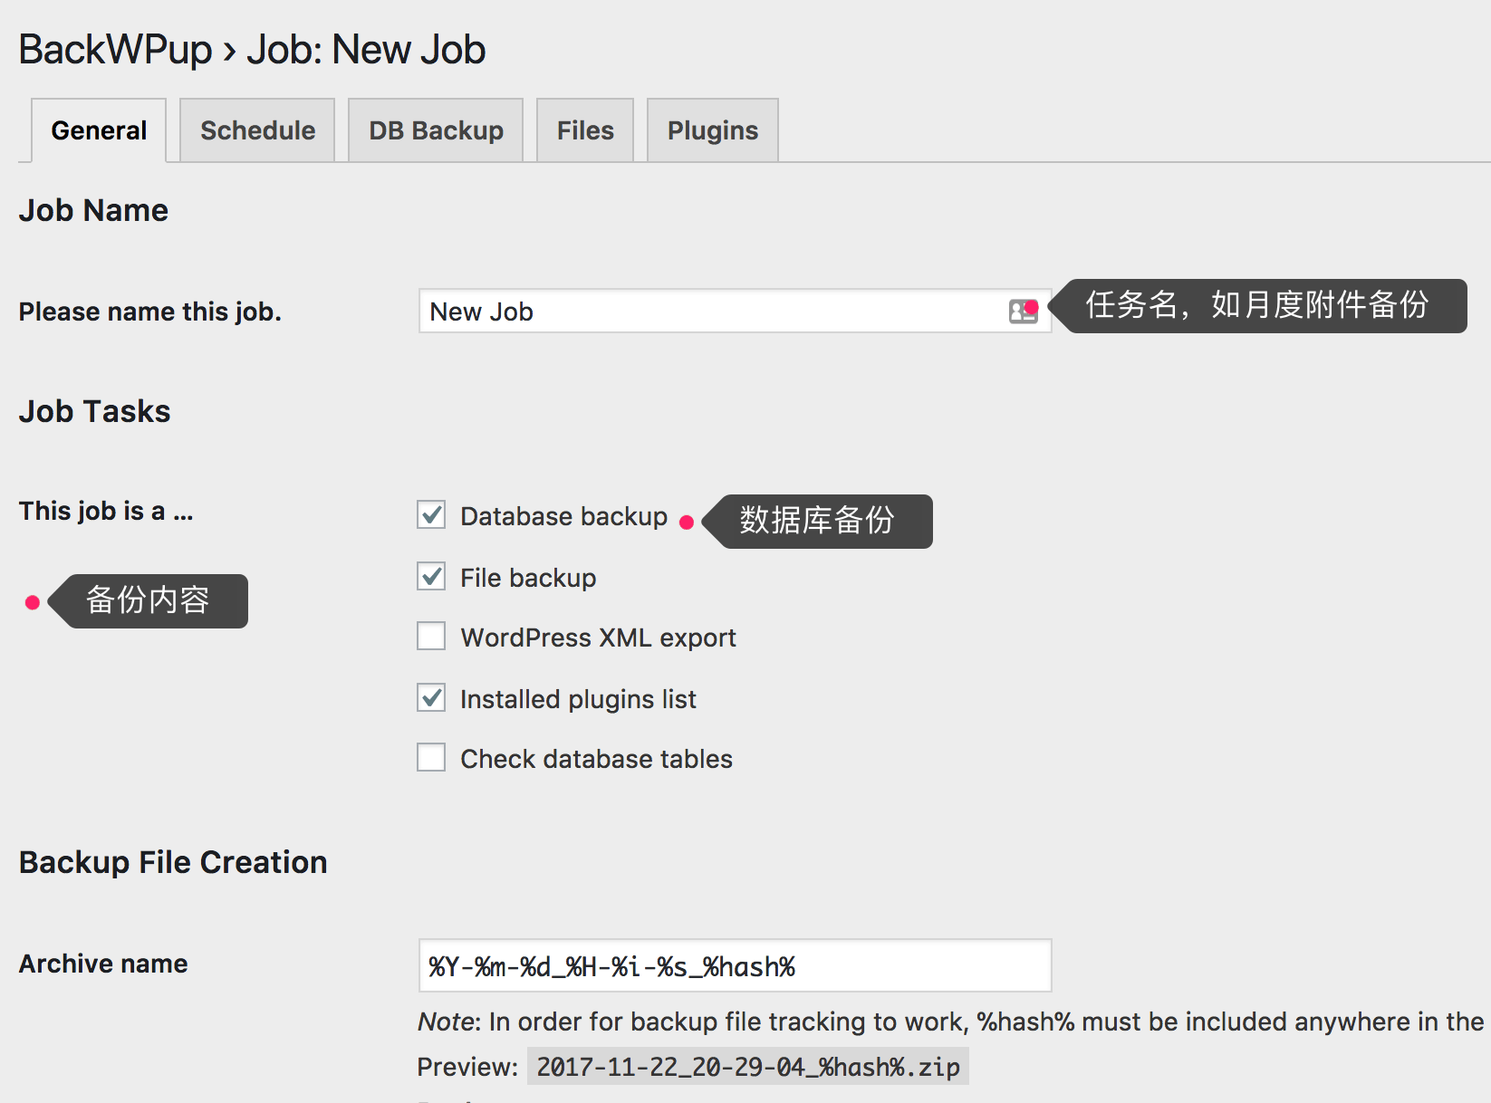Toggle the Database backup checkbox
The width and height of the screenshot is (1491, 1103).
431,515
